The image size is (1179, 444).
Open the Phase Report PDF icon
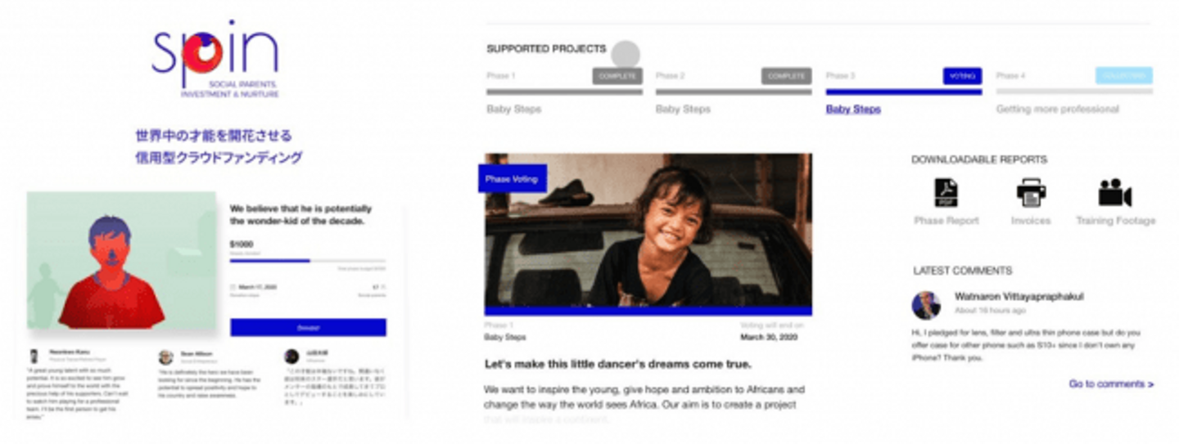click(x=946, y=193)
